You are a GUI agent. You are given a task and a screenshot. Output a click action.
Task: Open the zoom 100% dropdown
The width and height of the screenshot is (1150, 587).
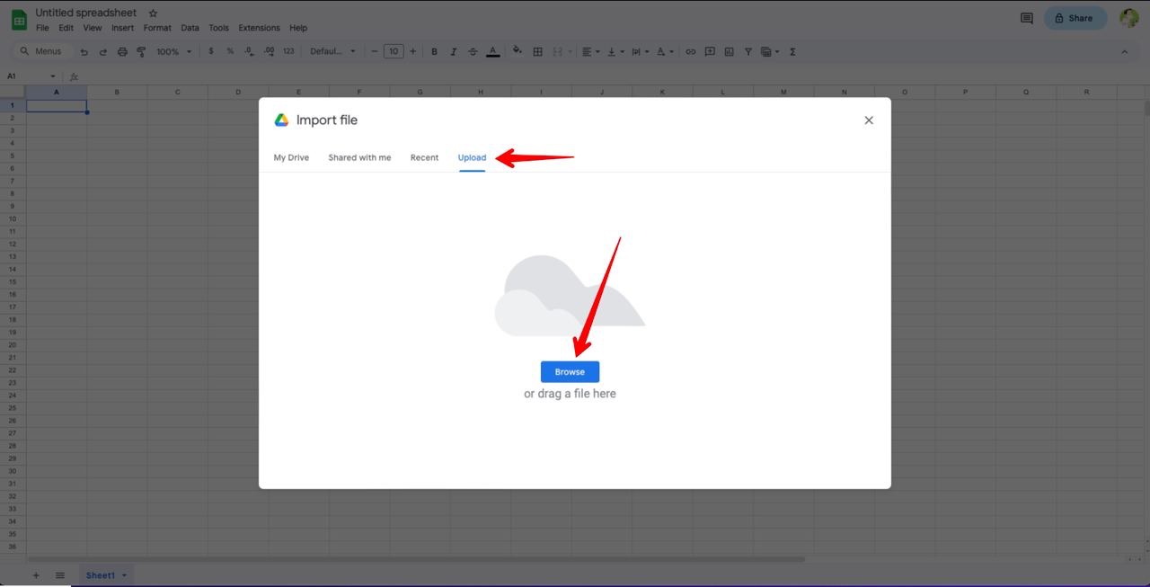(173, 52)
